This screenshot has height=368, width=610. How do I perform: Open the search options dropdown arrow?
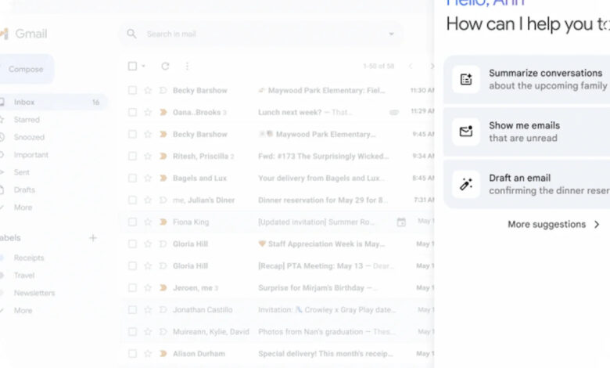391,34
